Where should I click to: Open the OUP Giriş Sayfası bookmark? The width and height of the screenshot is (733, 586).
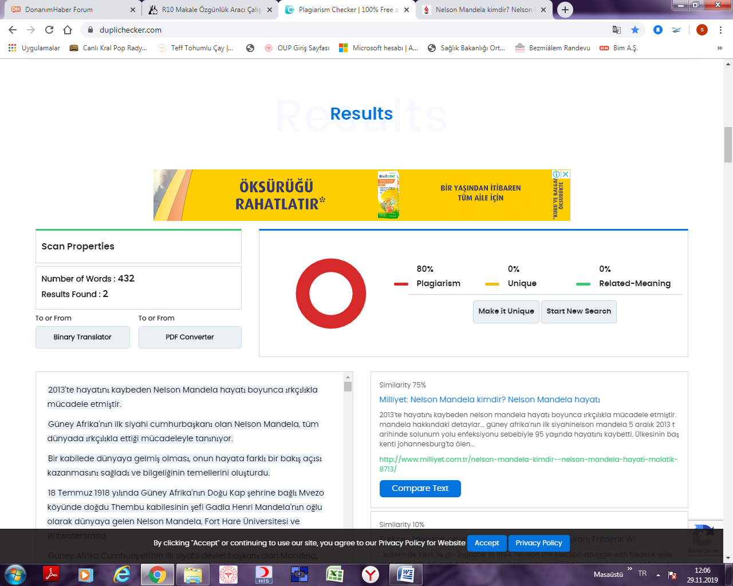[297, 48]
